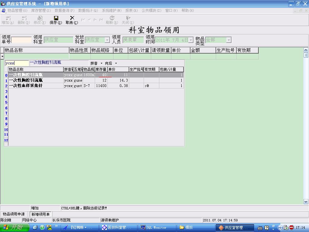The image size is (309, 232).
Task: Open the 窗口 menu
Action: click(x=171, y=11)
